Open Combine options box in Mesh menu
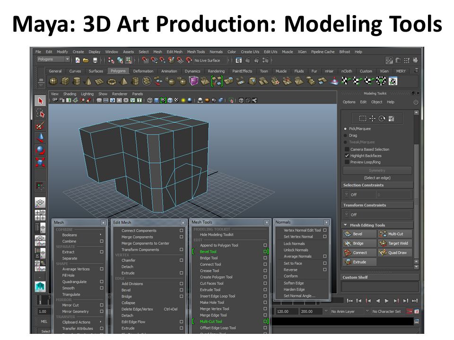This screenshot has width=454, height=340. pos(102,241)
